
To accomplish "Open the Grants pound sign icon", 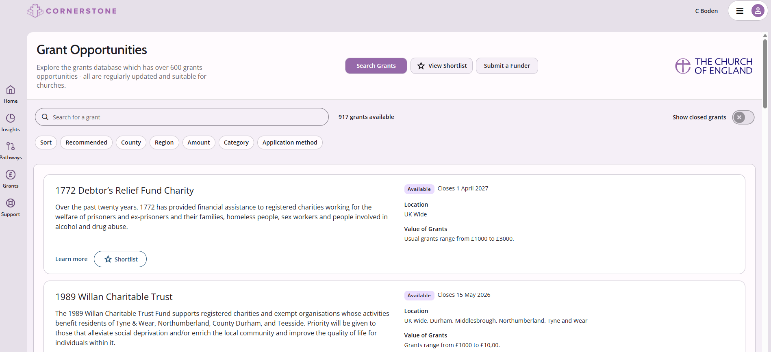I will click(11, 175).
